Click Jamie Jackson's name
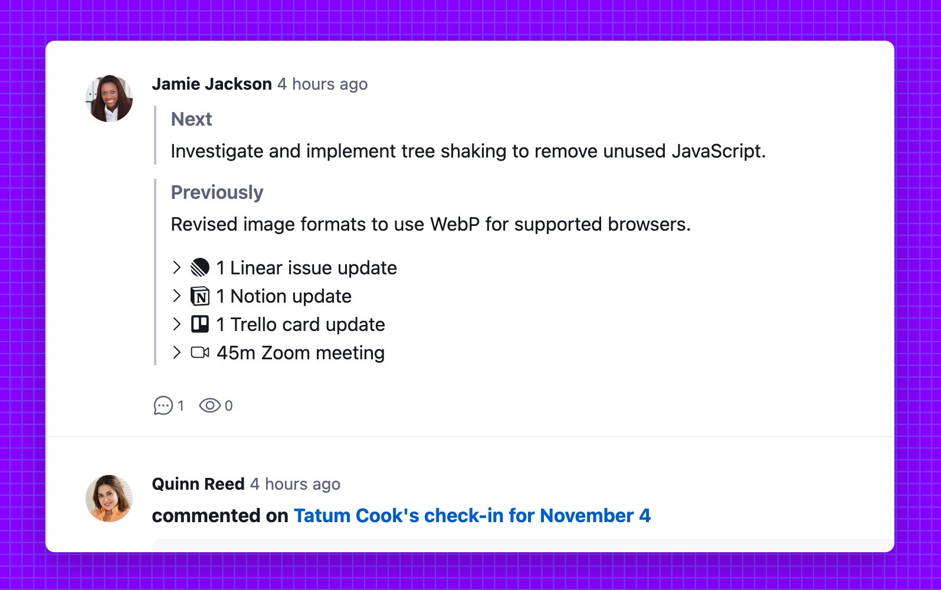Viewport: 941px width, 590px height. (212, 84)
